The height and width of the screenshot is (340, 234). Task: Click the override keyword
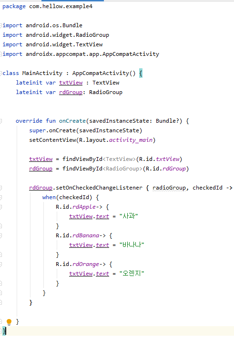29,121
